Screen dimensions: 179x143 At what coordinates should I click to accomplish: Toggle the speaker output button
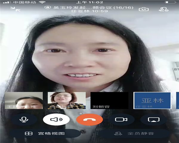(56, 119)
